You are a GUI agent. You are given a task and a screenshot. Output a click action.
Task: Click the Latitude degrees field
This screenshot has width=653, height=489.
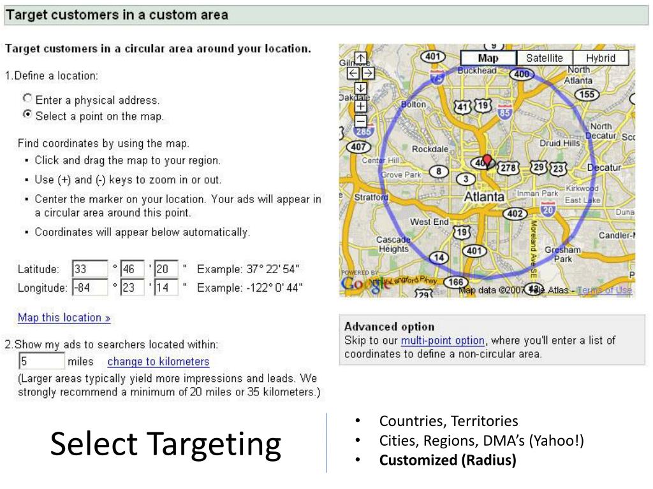[x=89, y=269]
